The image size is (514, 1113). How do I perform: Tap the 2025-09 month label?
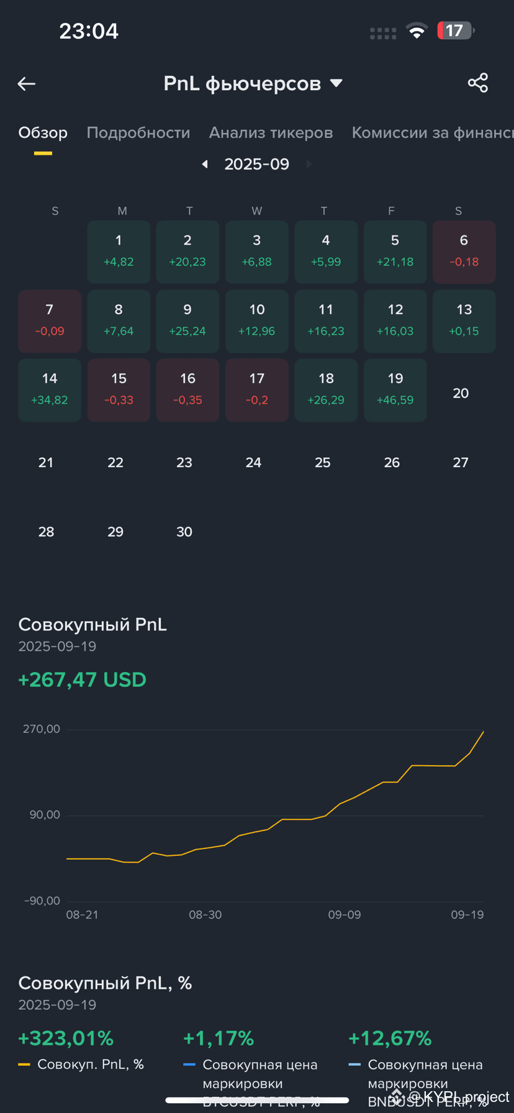(x=256, y=164)
